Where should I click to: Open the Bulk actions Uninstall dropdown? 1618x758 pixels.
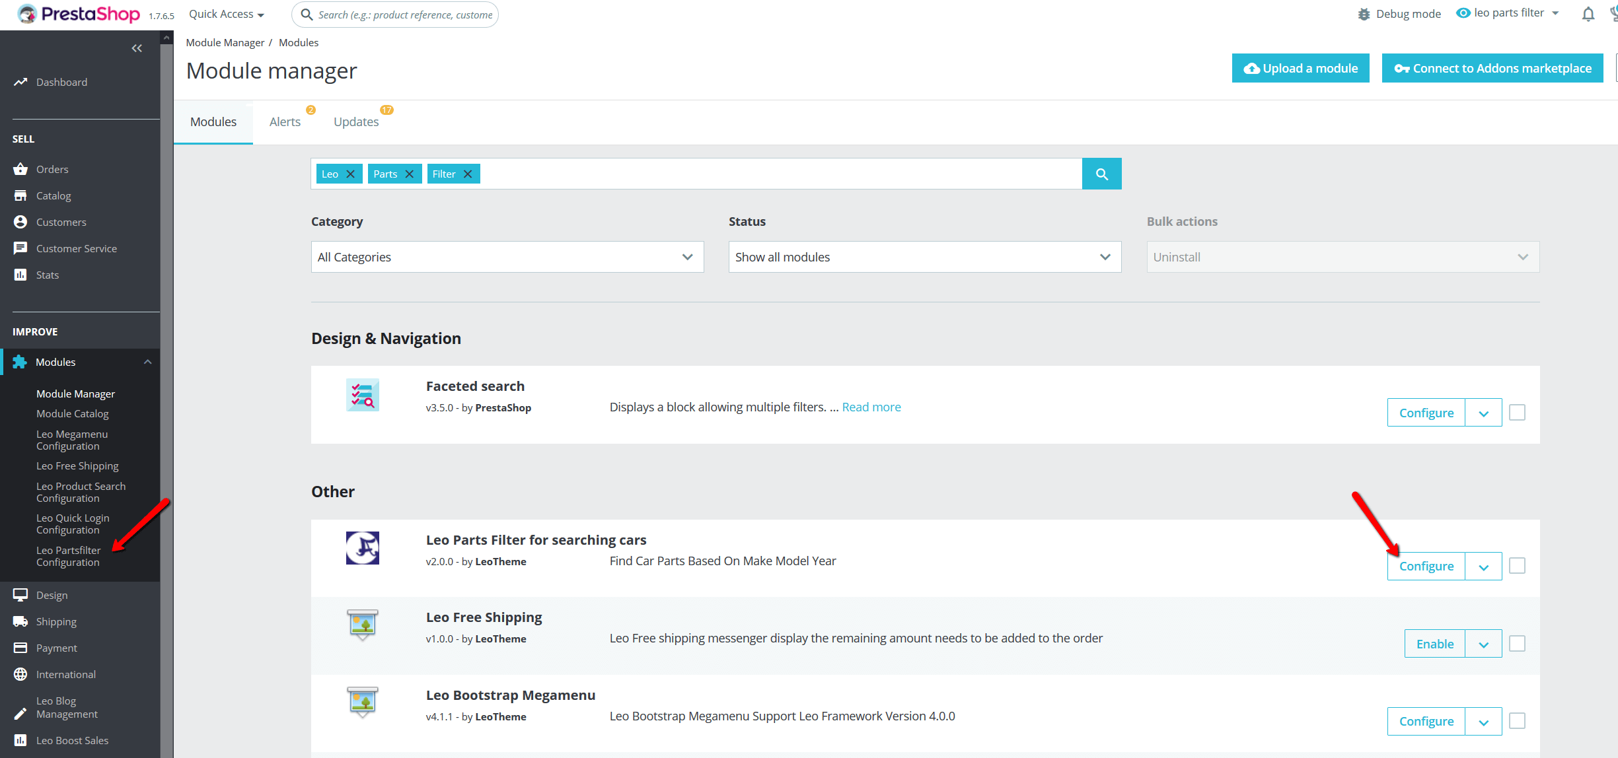pyautogui.click(x=1342, y=257)
